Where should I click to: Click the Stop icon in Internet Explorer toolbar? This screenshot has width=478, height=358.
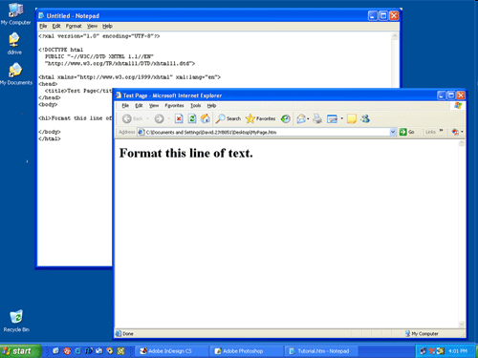179,118
